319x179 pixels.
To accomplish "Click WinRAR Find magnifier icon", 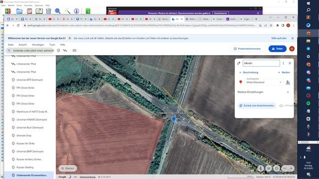I will (x=58, y=11).
